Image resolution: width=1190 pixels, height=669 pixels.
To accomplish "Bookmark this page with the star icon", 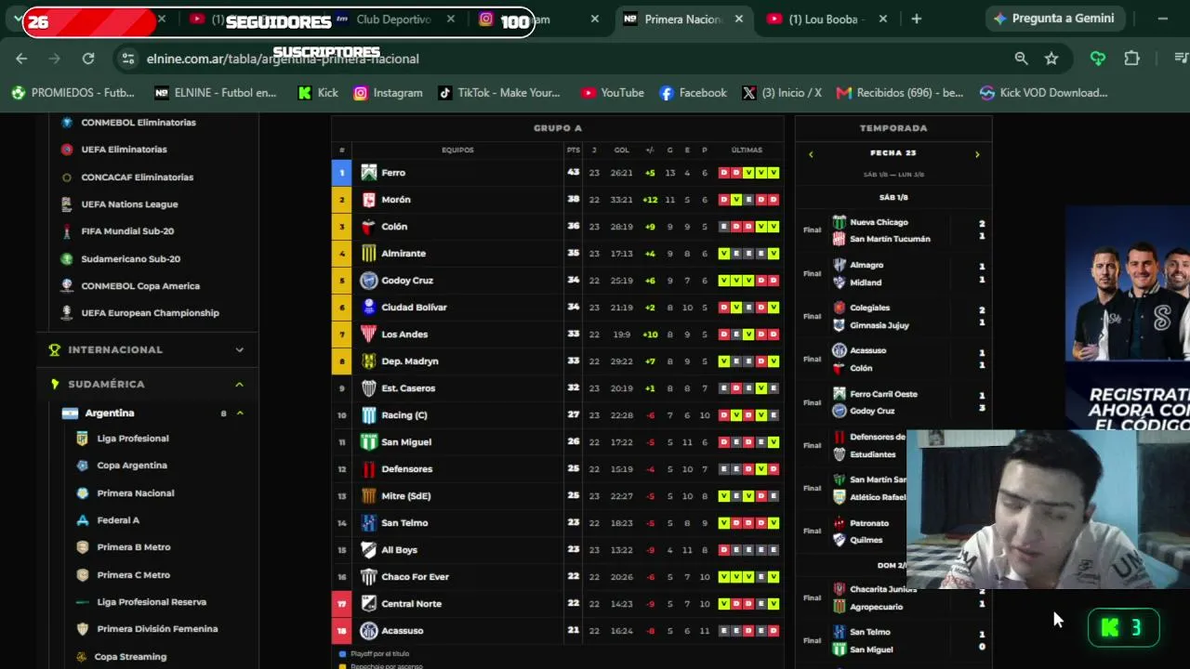I will (1051, 59).
